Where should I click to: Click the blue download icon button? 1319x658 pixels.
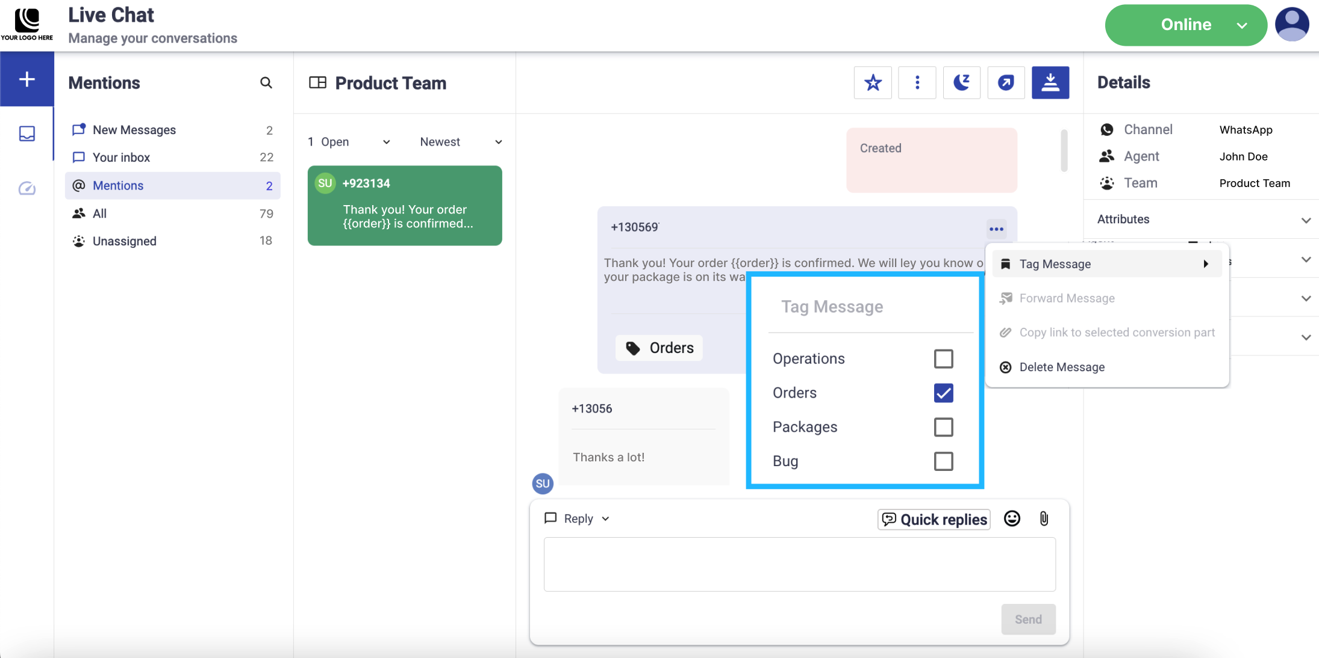click(x=1050, y=82)
